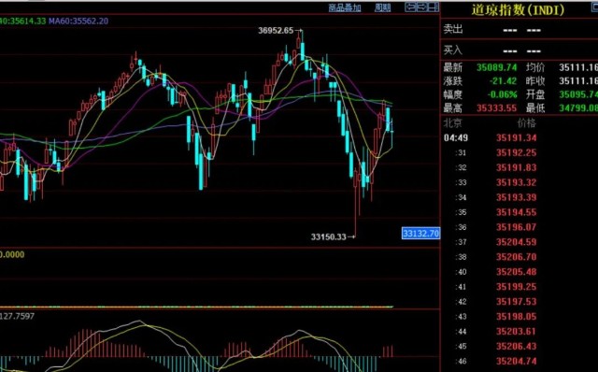Click the 最高 value 35333.55
The width and height of the screenshot is (598, 372).
[496, 108]
